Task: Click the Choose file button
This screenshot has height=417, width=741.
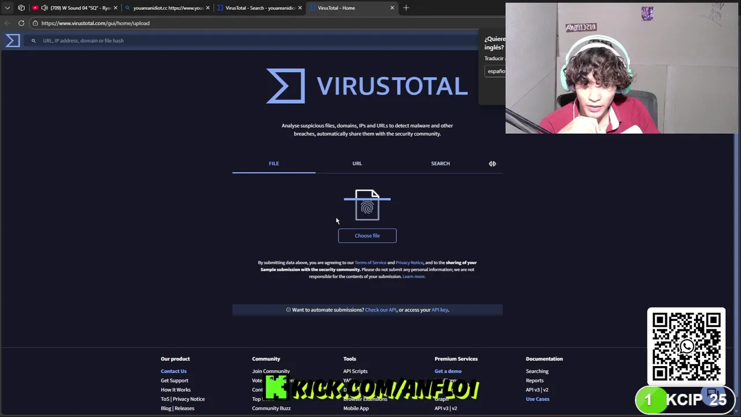Action: click(367, 236)
